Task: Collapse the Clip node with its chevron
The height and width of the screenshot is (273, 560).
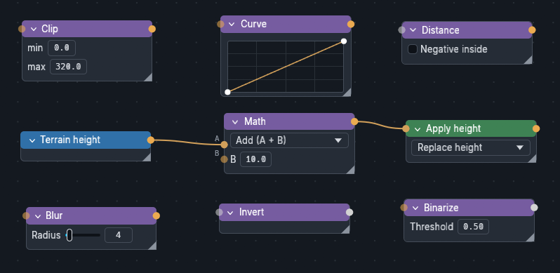Action: 34,29
